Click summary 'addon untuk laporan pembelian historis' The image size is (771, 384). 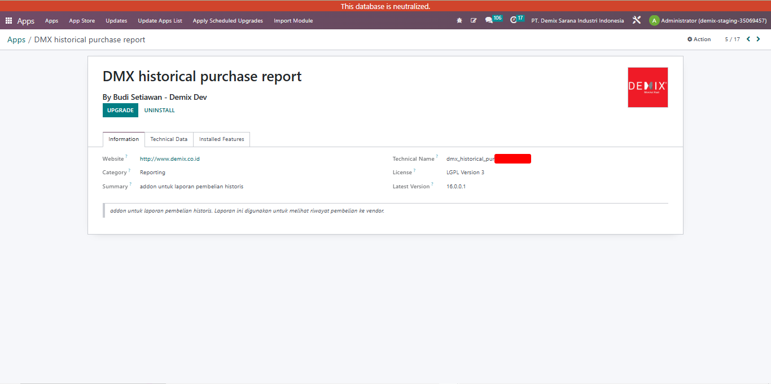click(x=191, y=187)
